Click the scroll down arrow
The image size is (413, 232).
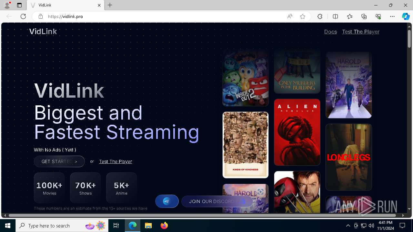(x=409, y=209)
